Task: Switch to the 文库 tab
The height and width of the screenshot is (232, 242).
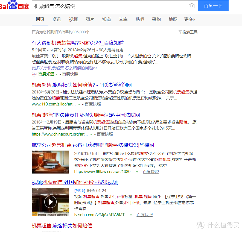Action: [x=123, y=19]
